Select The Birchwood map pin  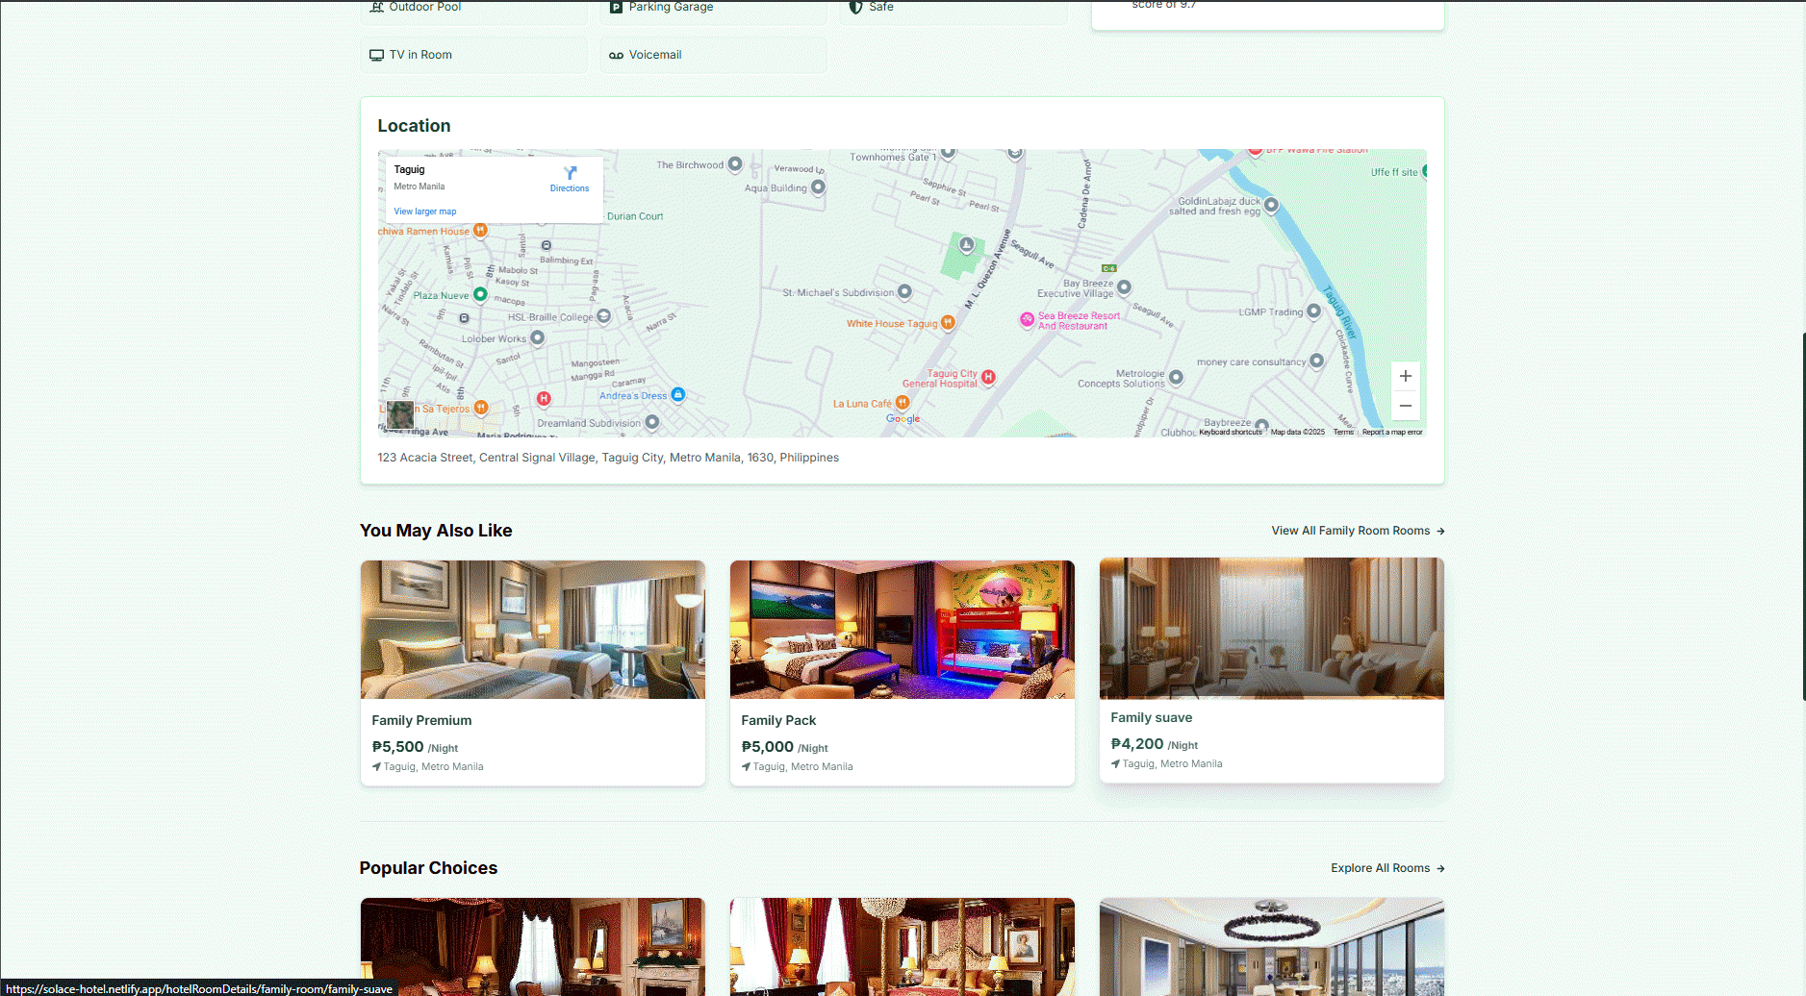point(735,164)
